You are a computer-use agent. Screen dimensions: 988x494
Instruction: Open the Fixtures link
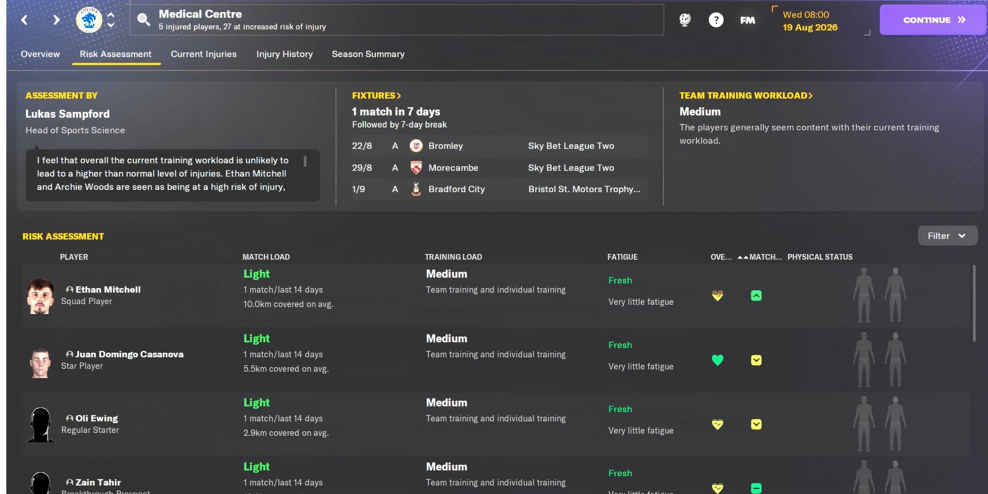376,95
